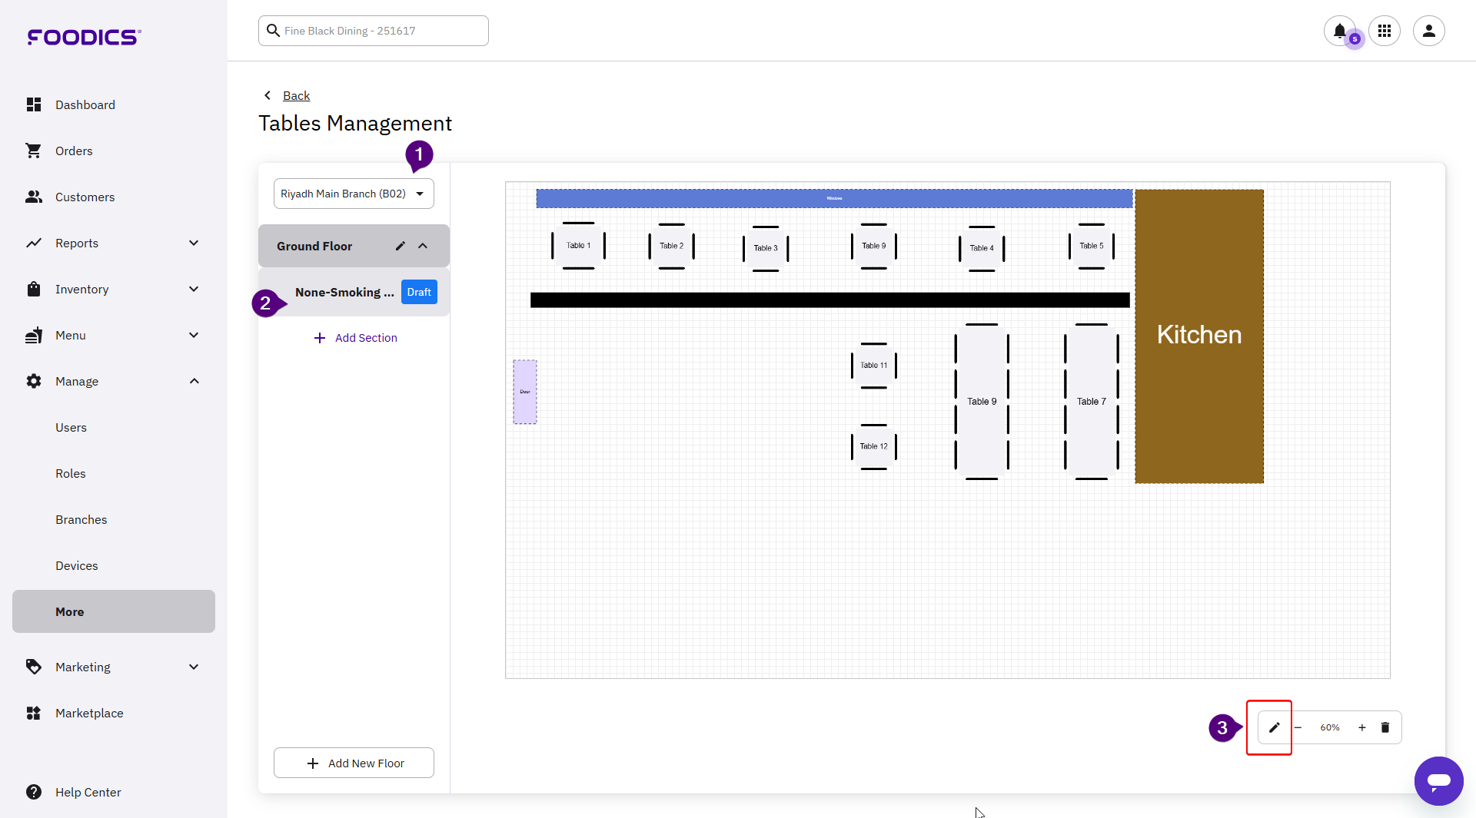
Task: Open the apps grid menu
Action: tap(1385, 31)
